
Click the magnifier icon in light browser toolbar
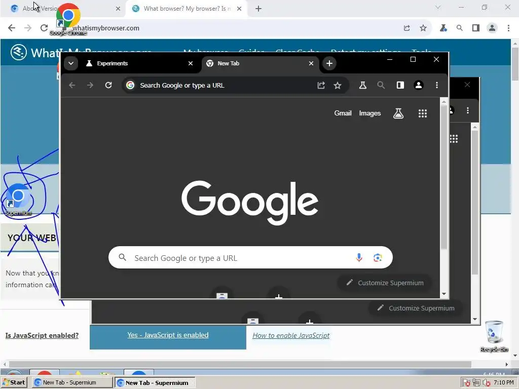[459, 28]
